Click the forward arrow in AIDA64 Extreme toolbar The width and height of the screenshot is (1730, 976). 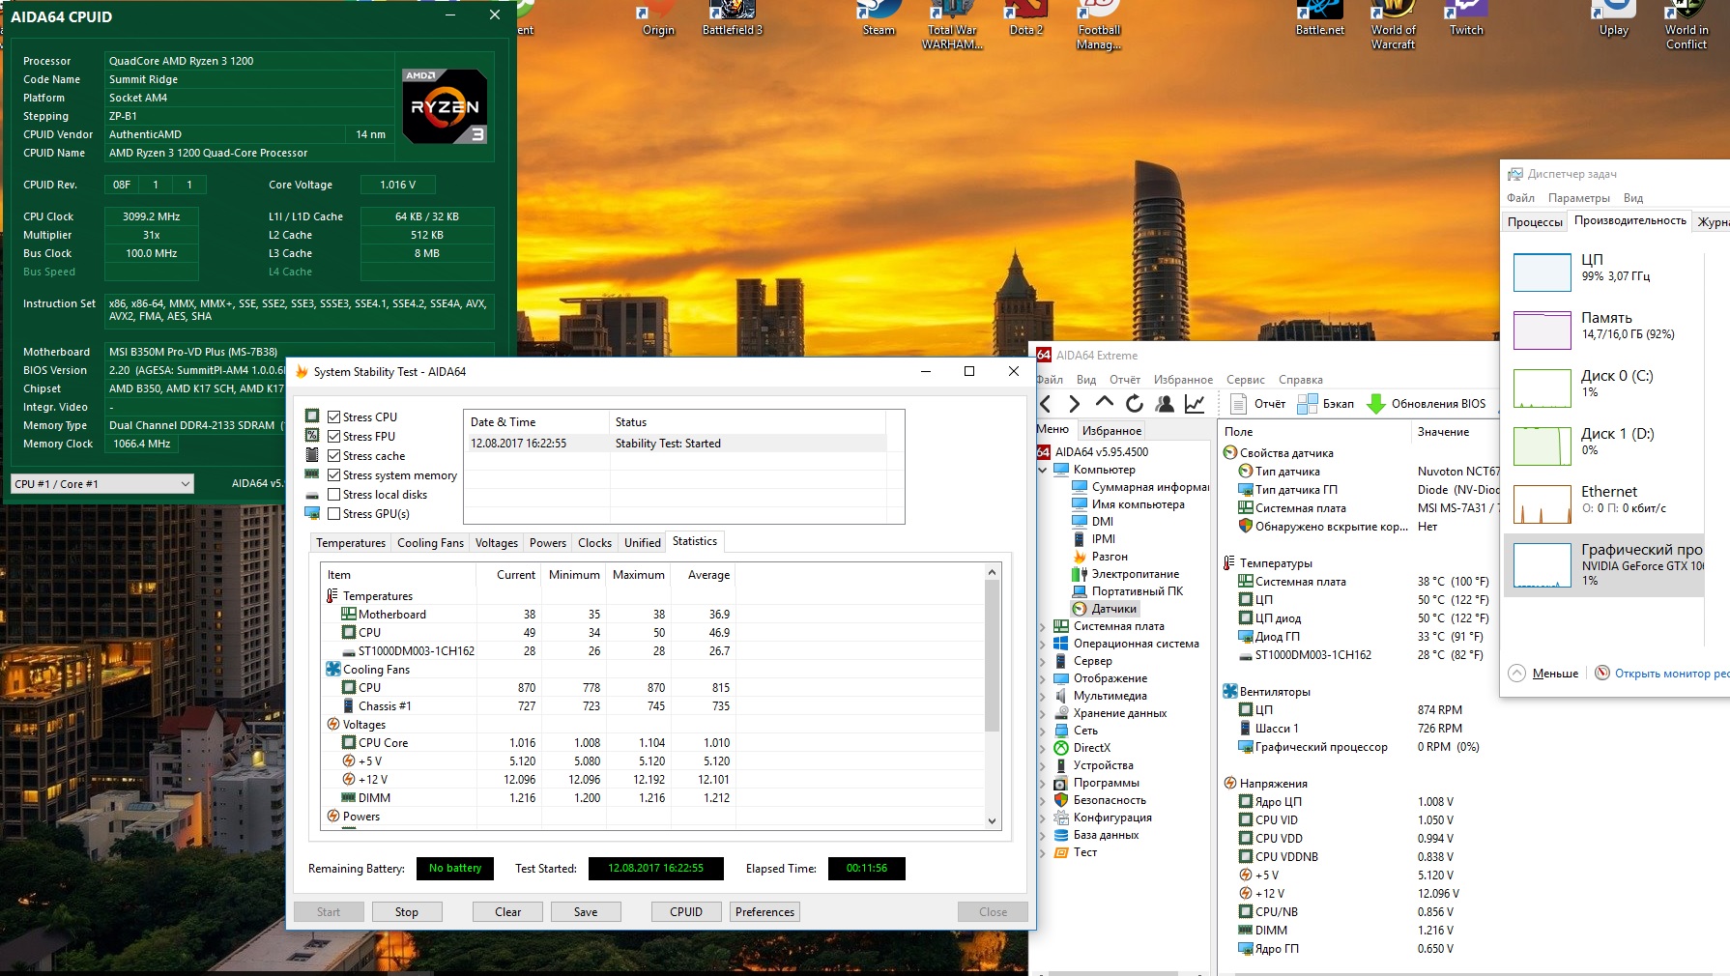pyautogui.click(x=1074, y=404)
